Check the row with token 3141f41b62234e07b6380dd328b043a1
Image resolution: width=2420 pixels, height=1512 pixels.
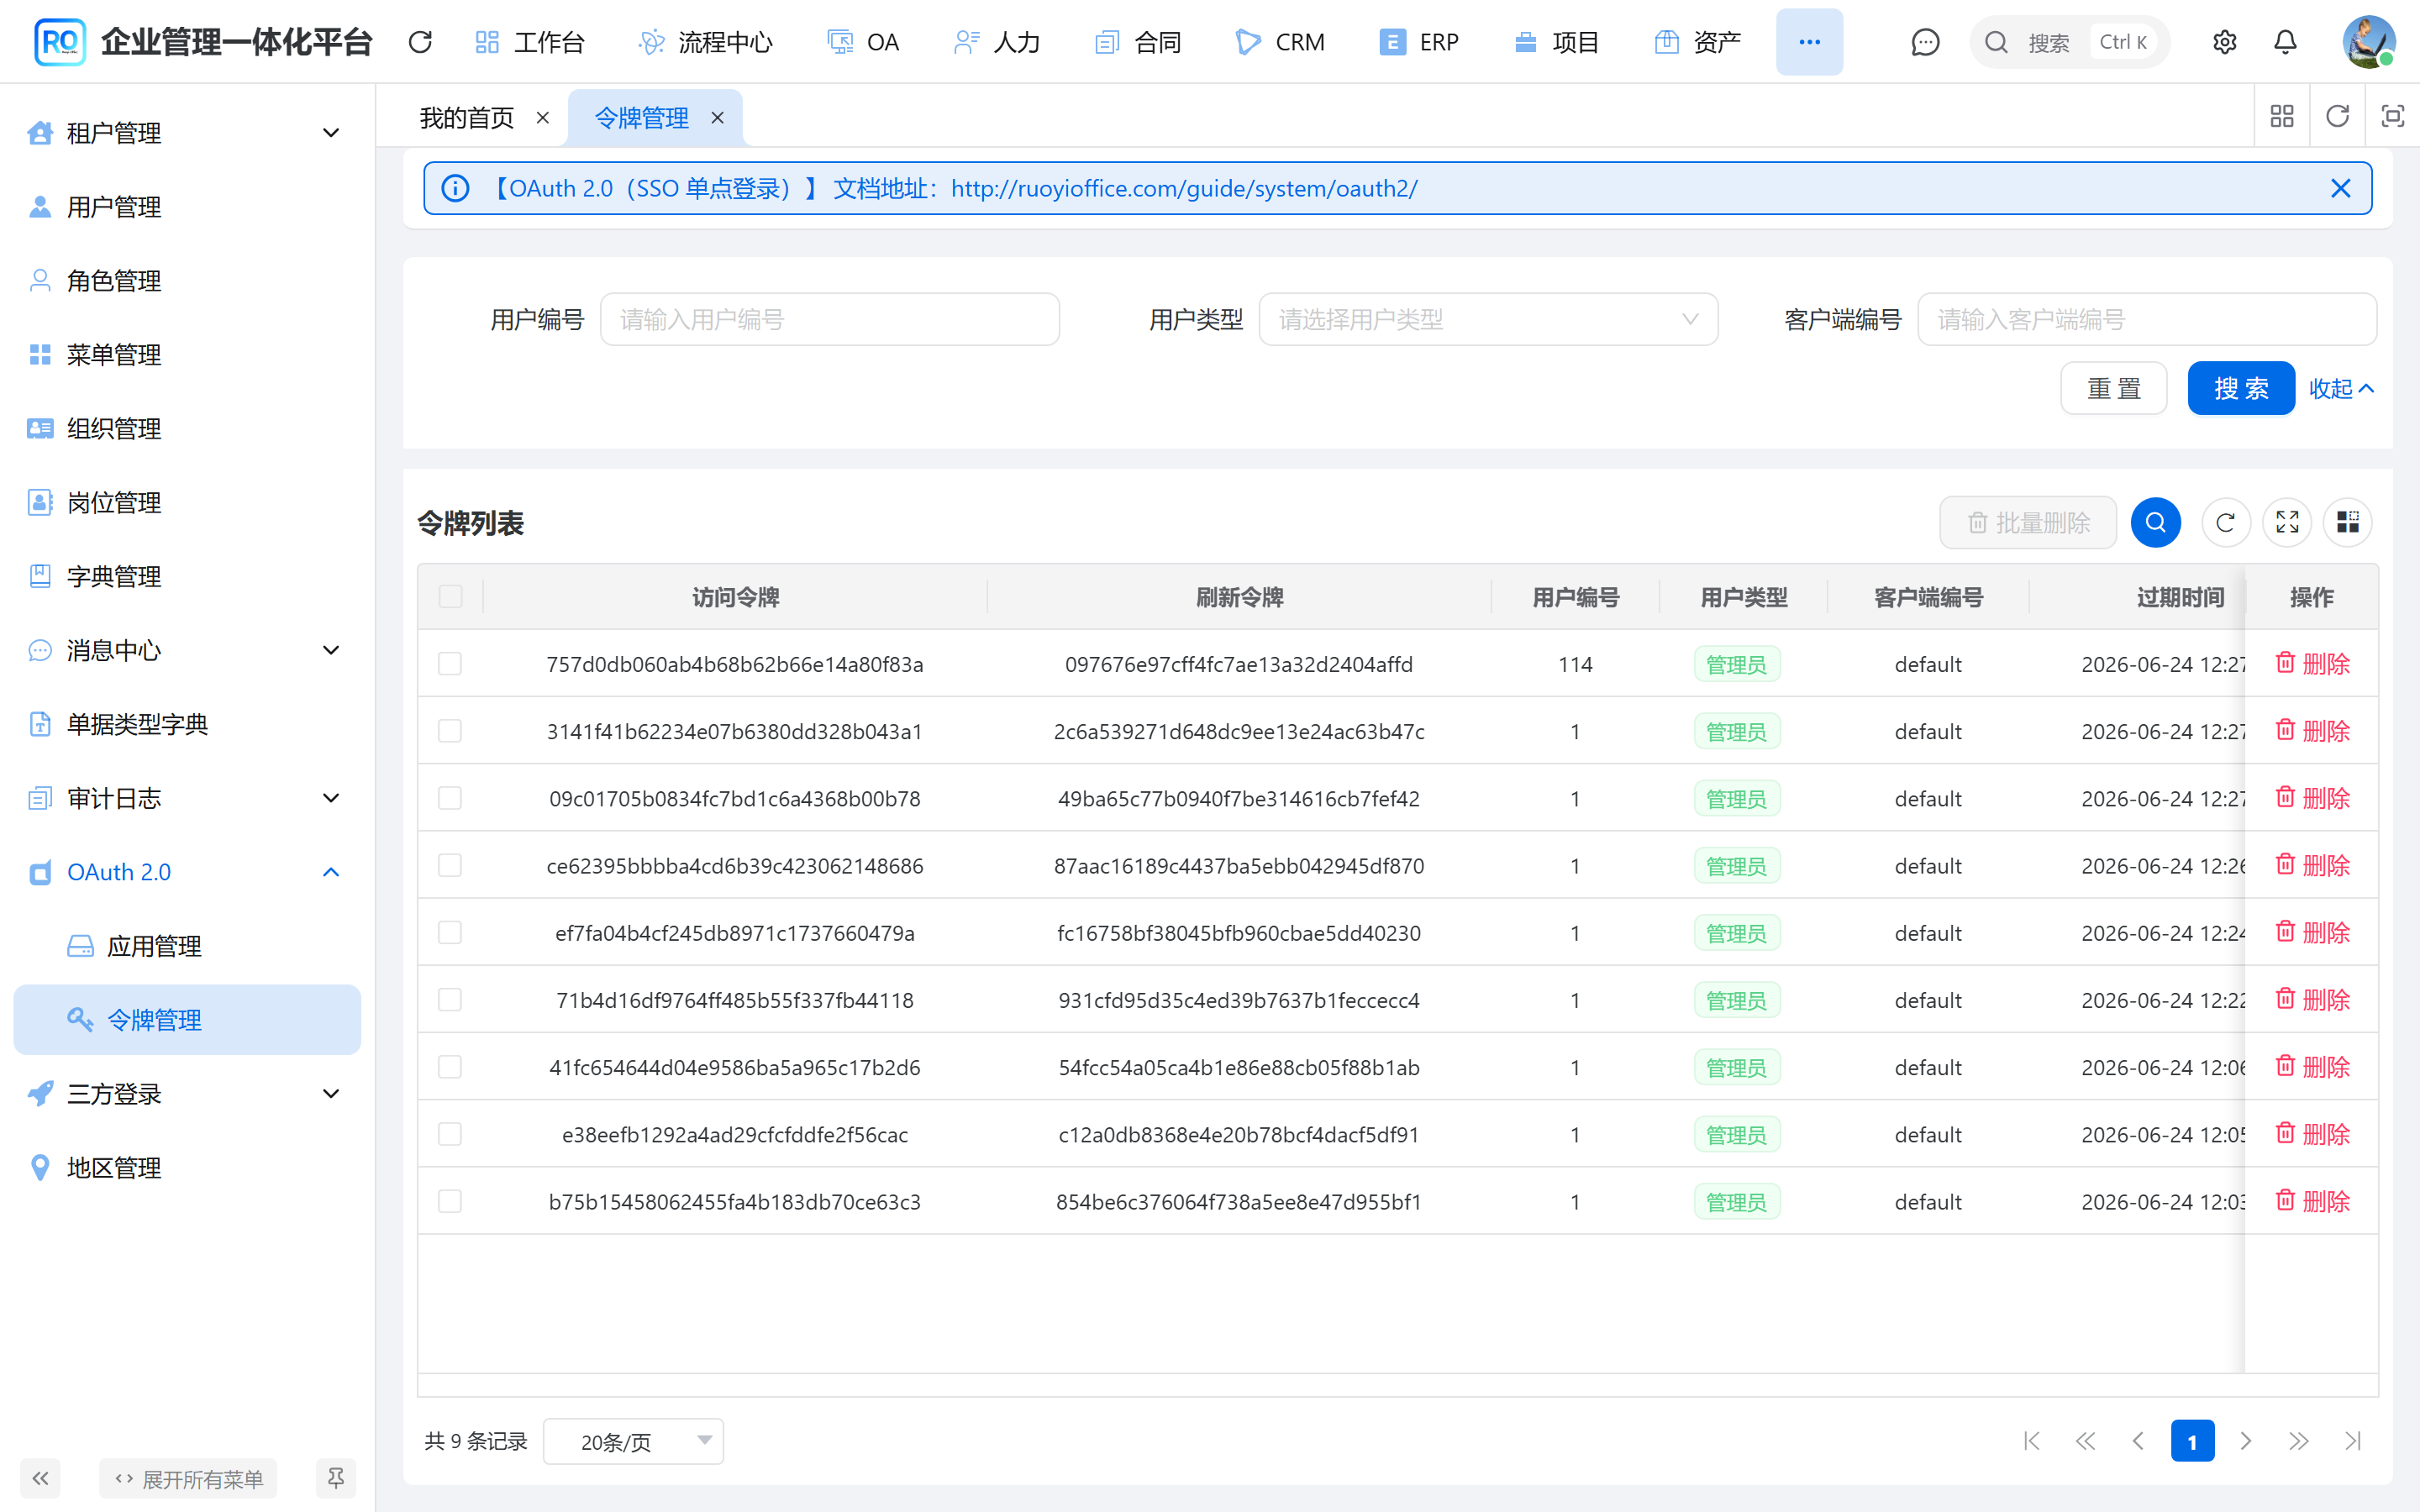pos(450,731)
